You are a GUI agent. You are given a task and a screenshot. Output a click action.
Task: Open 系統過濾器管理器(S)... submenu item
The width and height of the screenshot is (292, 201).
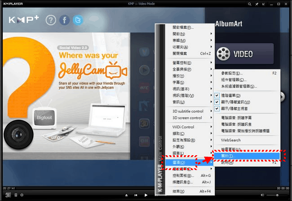(247, 86)
